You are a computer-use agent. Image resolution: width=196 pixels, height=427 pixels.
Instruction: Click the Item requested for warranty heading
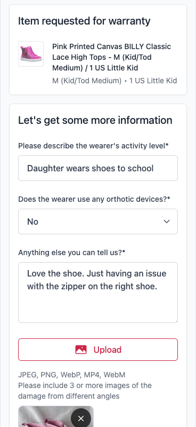[x=84, y=21]
